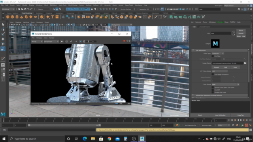
Task: Click the Extrude shelf icon
Action: pos(112,17)
